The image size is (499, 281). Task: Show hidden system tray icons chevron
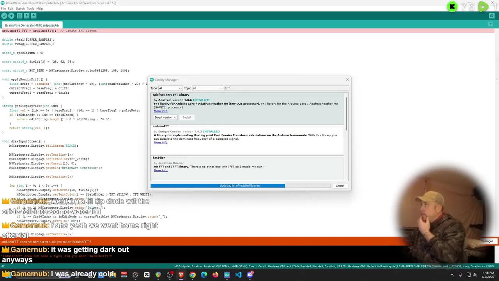point(452,275)
